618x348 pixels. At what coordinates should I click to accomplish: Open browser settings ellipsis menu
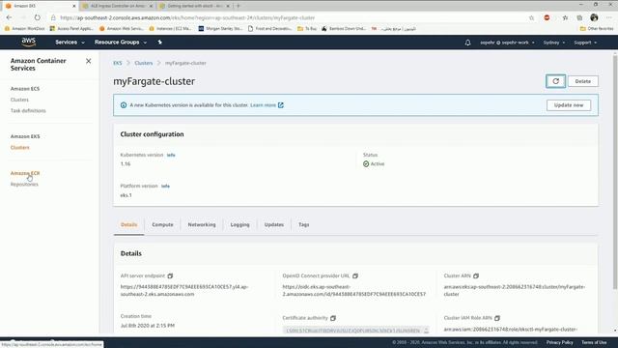point(609,17)
